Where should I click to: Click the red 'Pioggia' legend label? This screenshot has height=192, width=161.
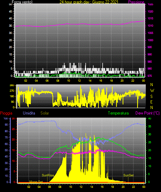6,113
